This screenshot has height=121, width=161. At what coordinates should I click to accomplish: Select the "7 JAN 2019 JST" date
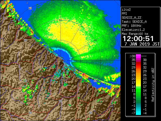tap(142, 44)
